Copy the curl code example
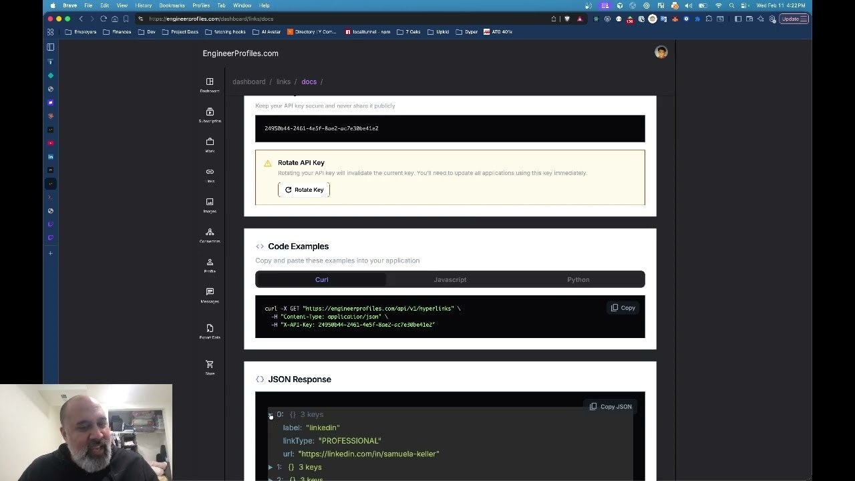Screen dimensions: 855x481 click(623, 308)
